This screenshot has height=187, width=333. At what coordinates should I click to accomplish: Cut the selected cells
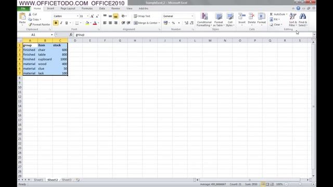33,14
